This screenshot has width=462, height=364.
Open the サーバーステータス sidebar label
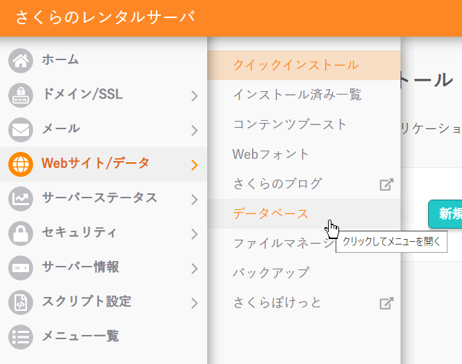click(99, 198)
